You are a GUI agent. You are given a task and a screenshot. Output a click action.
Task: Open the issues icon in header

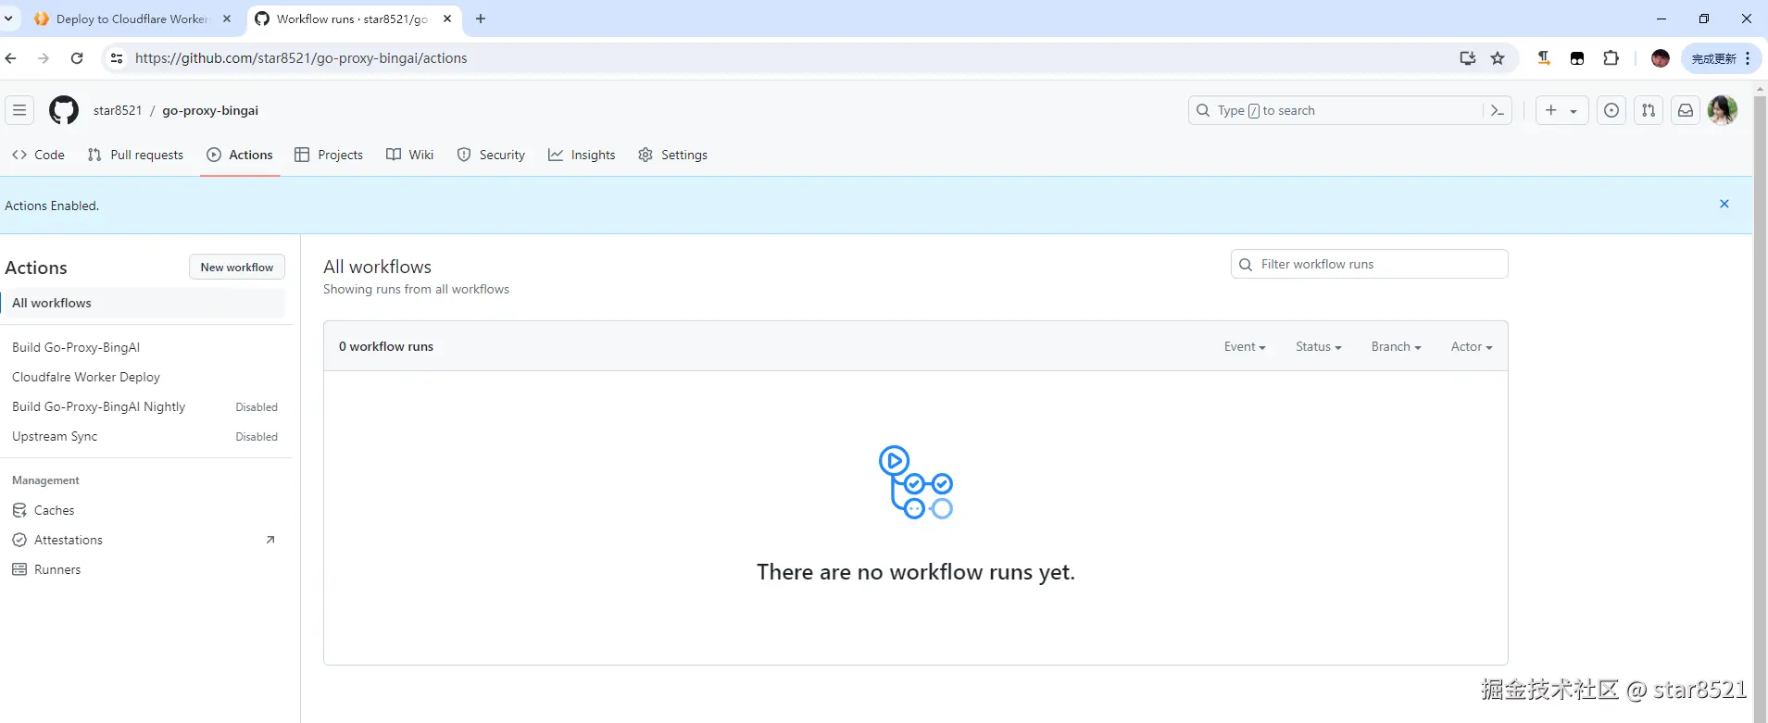click(x=1611, y=110)
